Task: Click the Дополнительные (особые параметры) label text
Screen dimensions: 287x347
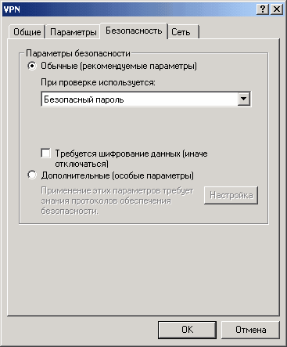Action: 117,175
